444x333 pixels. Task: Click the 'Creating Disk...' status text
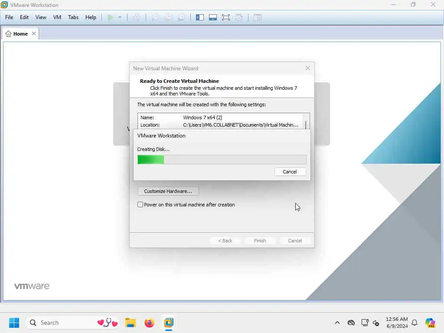[153, 149]
